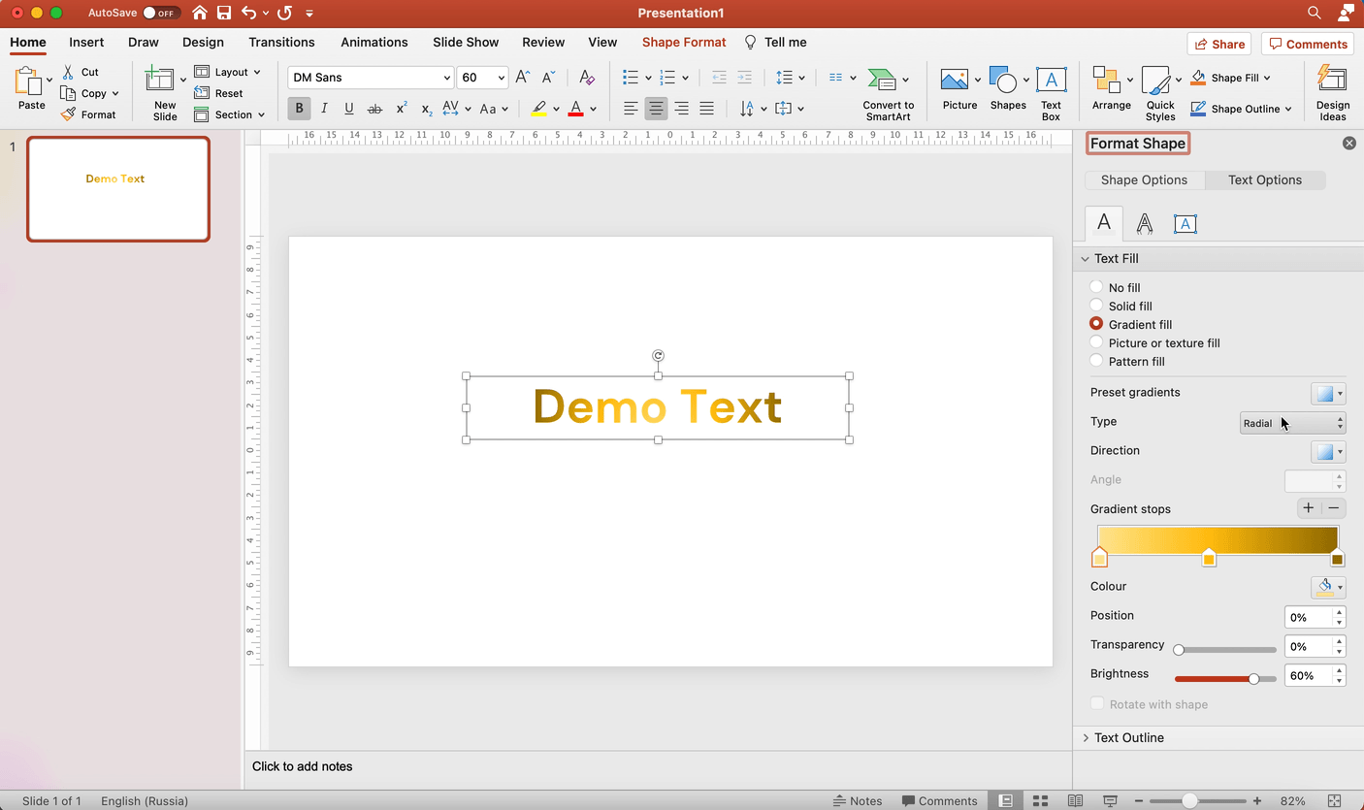Open gradient Type dropdown showing Radial
This screenshot has width=1364, height=810.
coord(1293,423)
